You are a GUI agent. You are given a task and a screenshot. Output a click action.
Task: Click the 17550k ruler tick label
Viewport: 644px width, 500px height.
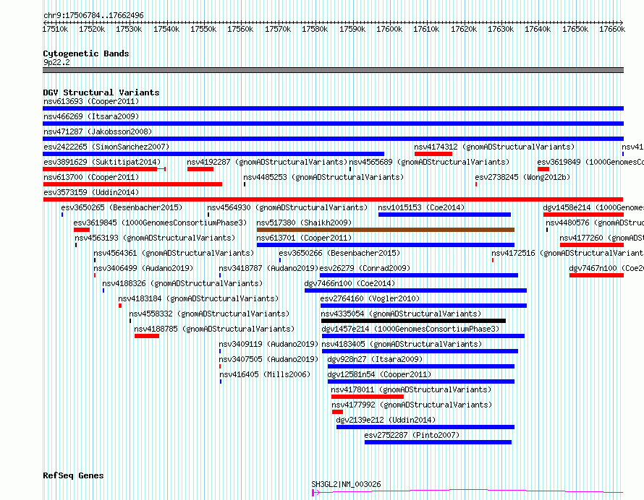click(x=203, y=29)
